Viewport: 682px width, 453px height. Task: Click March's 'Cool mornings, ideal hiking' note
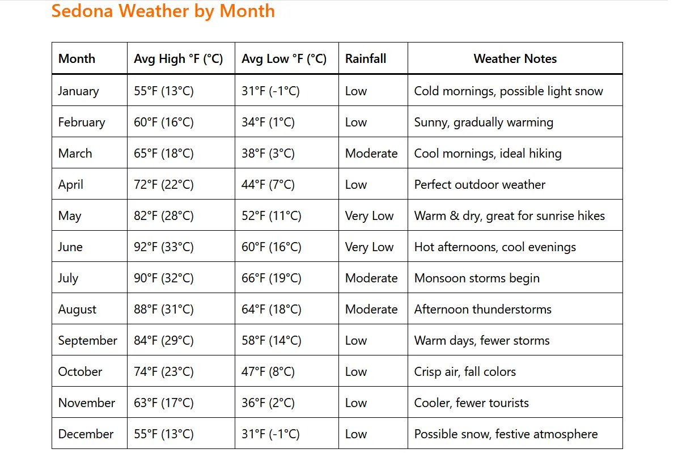488,153
